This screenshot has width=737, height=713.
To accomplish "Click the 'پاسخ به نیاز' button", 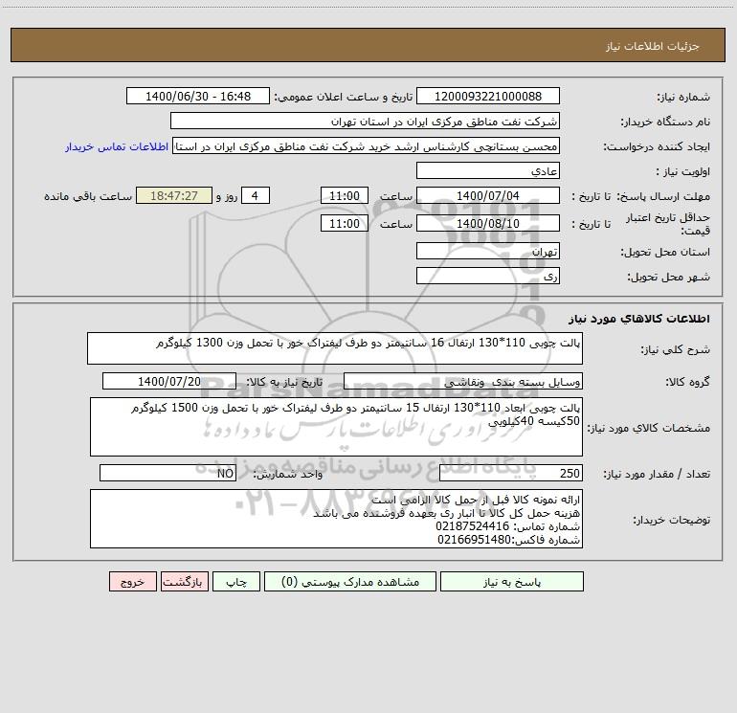I will (x=512, y=581).
